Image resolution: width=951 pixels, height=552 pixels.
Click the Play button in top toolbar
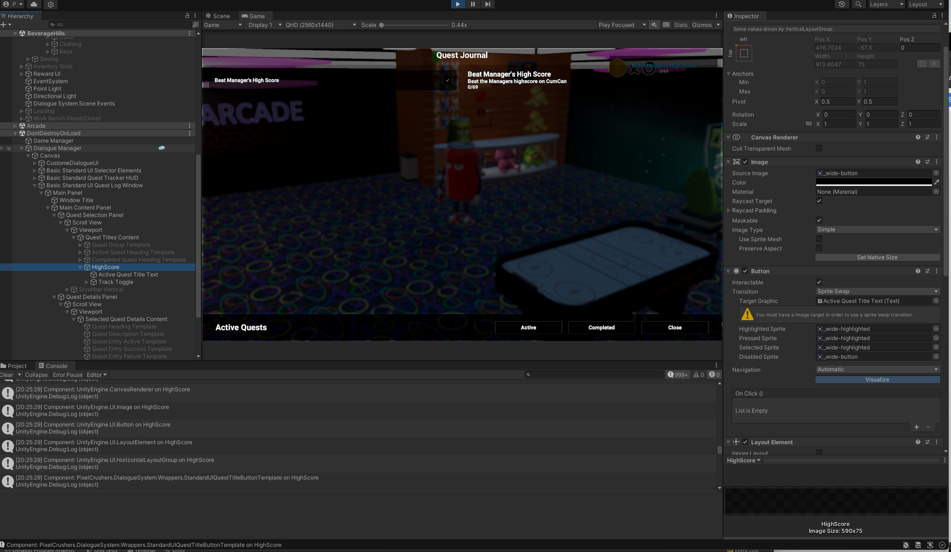[x=458, y=4]
